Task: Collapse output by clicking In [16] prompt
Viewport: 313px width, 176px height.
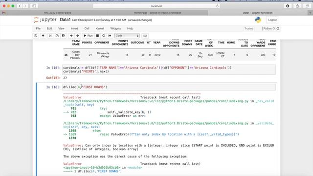Action: (53, 87)
